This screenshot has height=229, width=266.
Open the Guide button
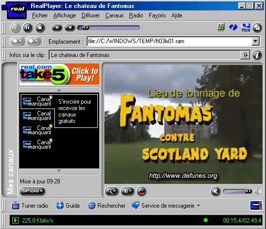point(68,206)
